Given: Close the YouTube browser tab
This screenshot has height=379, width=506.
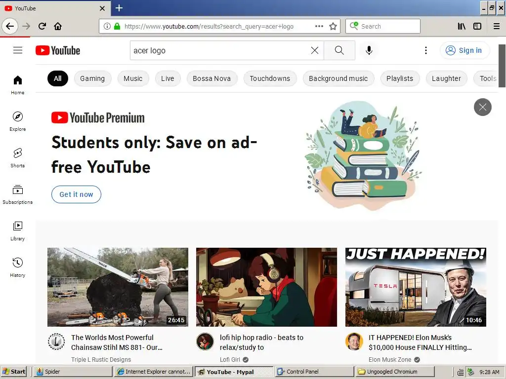Looking at the screenshot, I should click(x=102, y=8).
